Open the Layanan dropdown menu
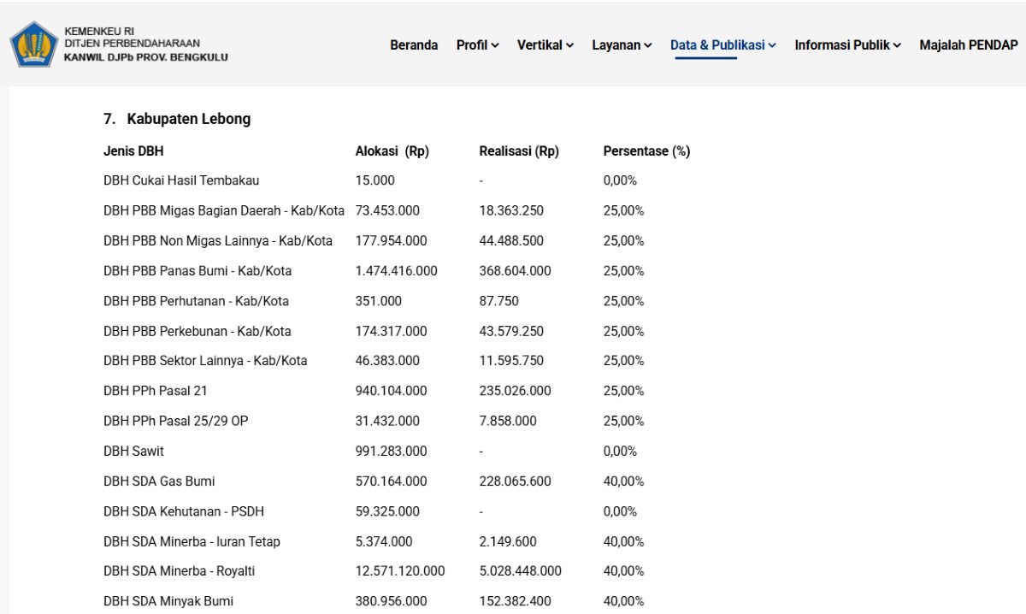This screenshot has height=614, width=1026. click(x=622, y=45)
